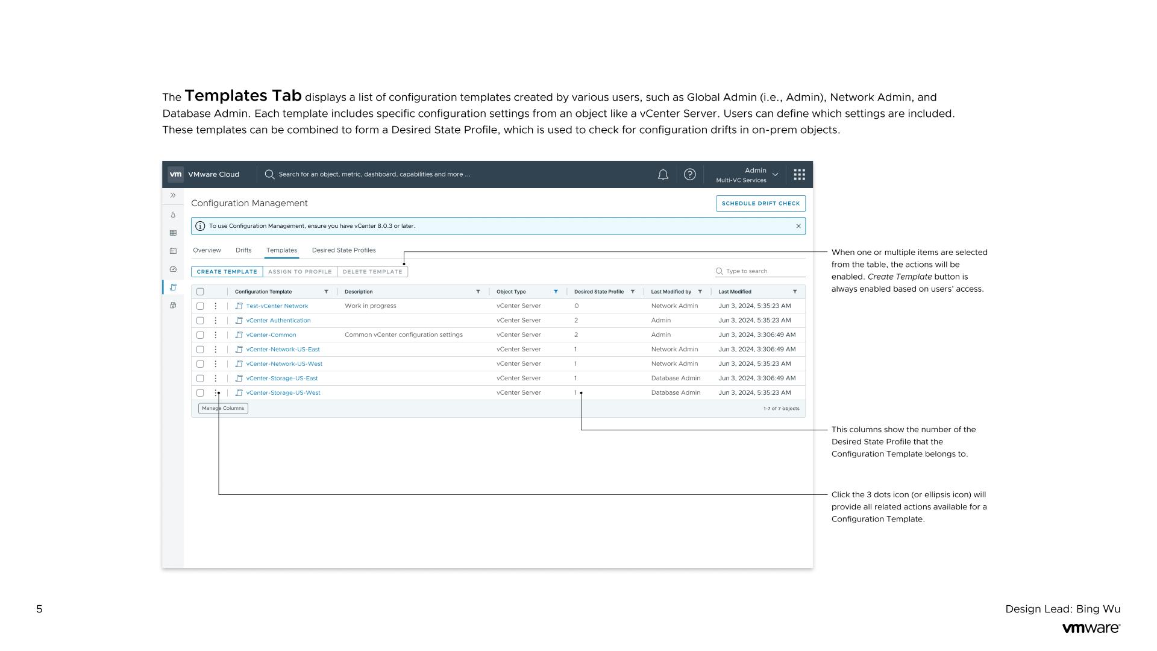This screenshot has width=1157, height=651.
Task: Switch to the Overview tab
Action: coord(207,250)
